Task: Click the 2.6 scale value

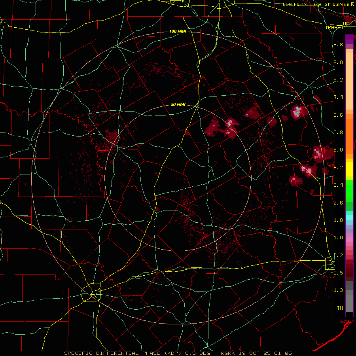Action: [338, 203]
